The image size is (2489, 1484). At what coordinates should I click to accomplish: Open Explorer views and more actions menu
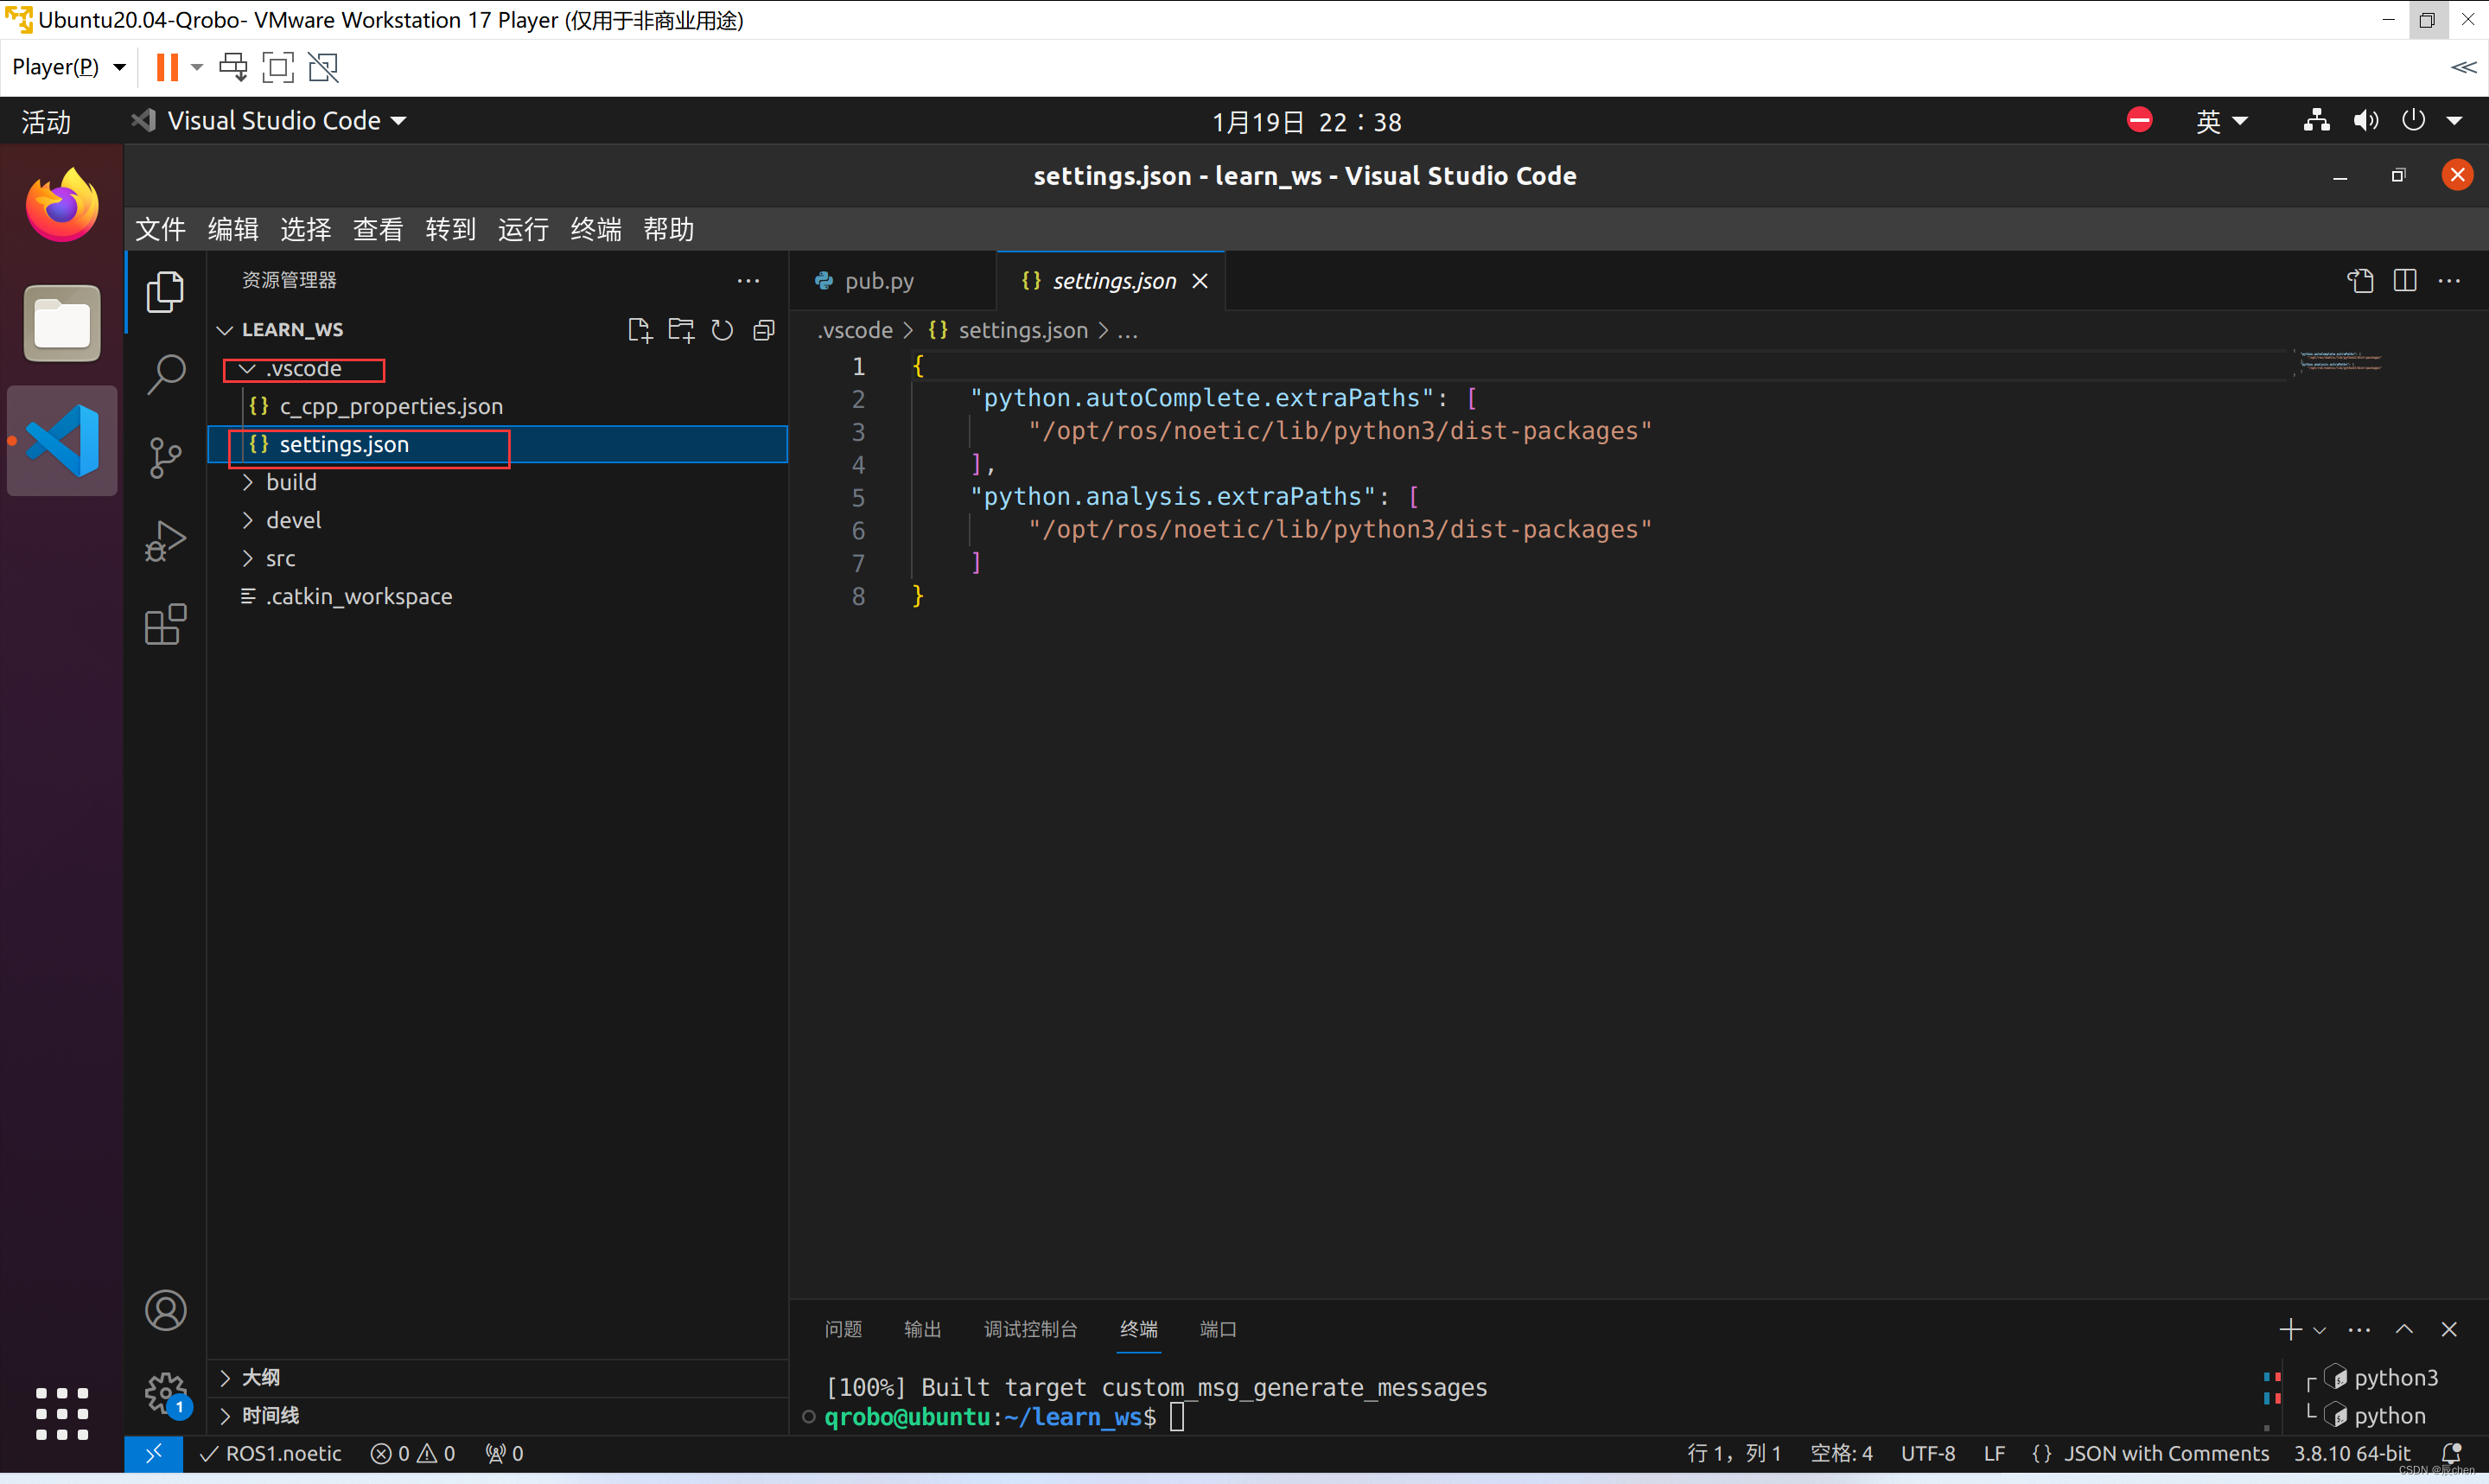[x=748, y=281]
